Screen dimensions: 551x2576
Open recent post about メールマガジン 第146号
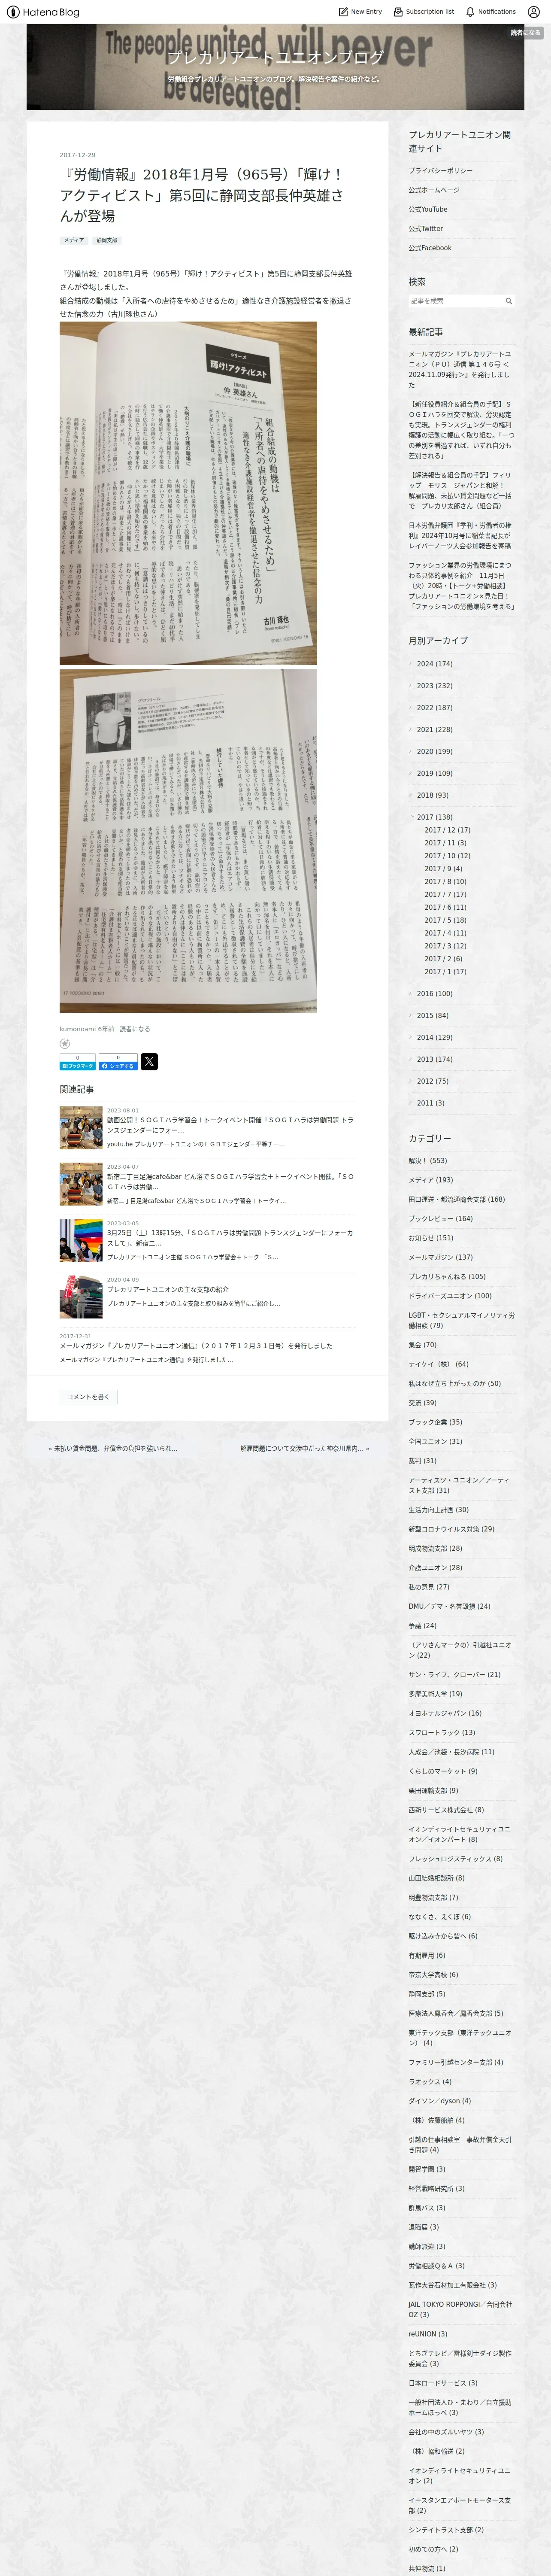[x=460, y=369]
